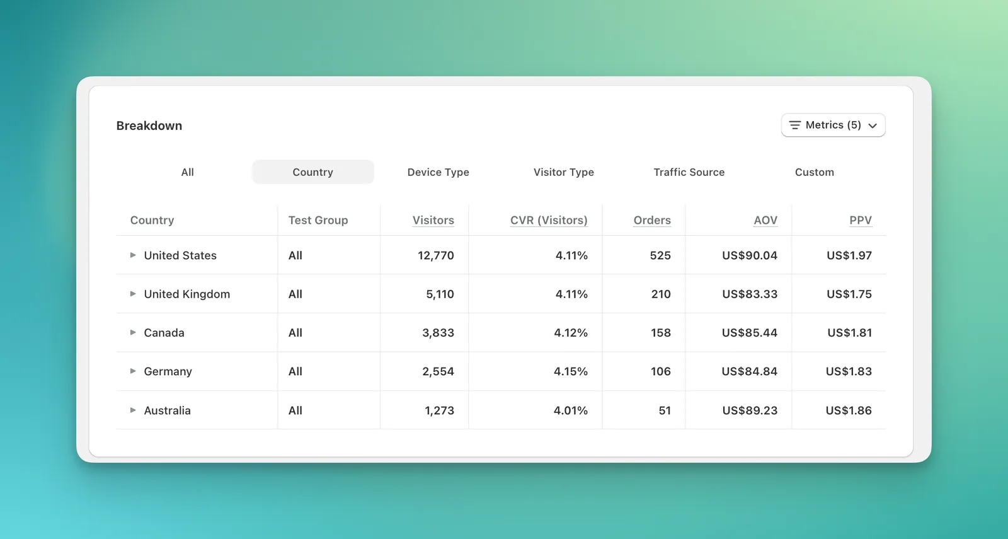The width and height of the screenshot is (1008, 539).
Task: Click the United Kingdom country name
Action: [187, 294]
